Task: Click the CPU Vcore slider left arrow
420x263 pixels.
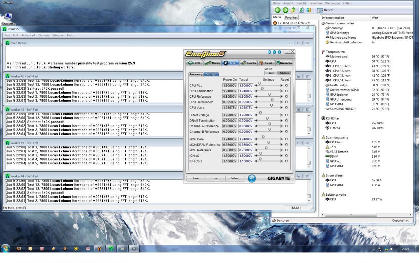Action: tap(256, 107)
